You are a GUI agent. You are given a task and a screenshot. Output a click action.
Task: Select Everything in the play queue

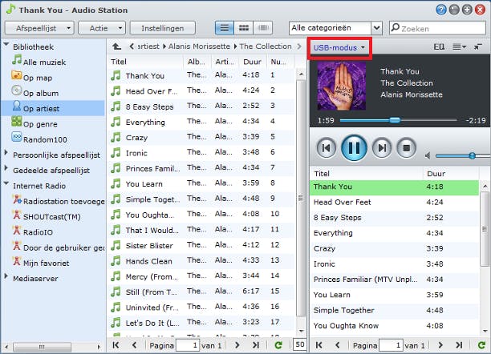(x=394, y=233)
